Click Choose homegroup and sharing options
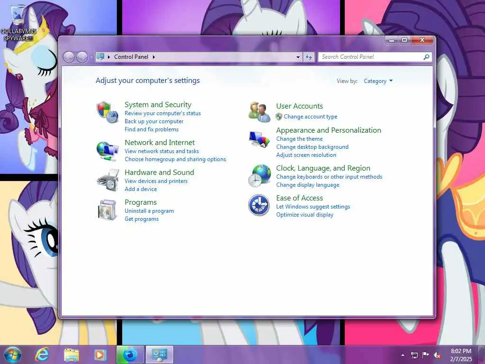 [x=175, y=159]
